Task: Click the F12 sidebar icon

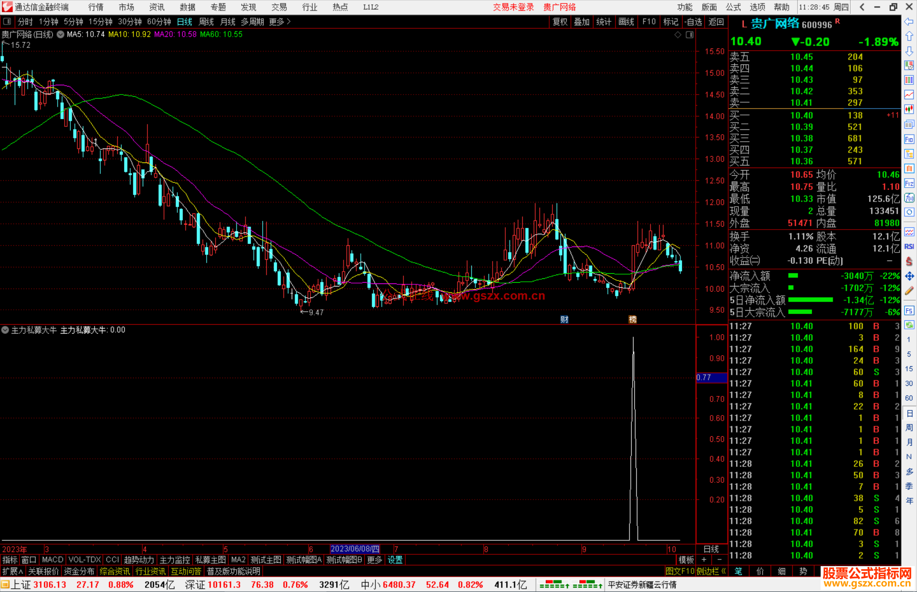Action: click(909, 183)
